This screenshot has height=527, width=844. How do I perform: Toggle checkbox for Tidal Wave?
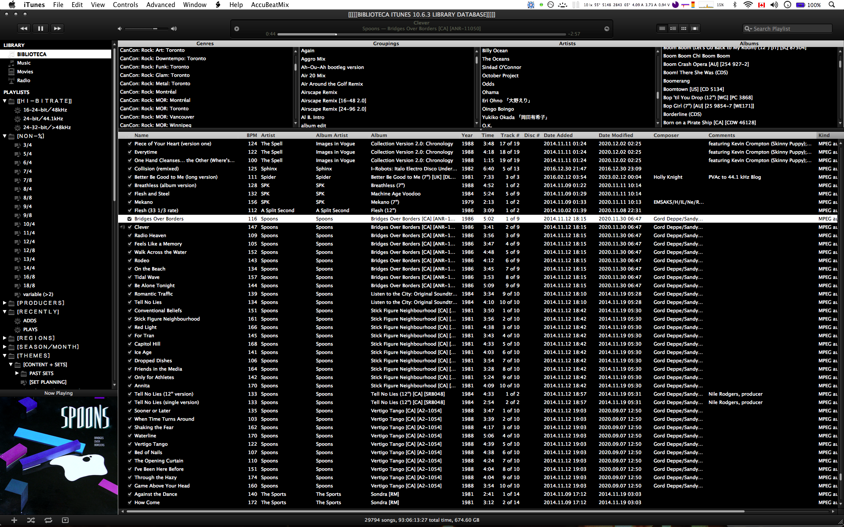pos(130,277)
